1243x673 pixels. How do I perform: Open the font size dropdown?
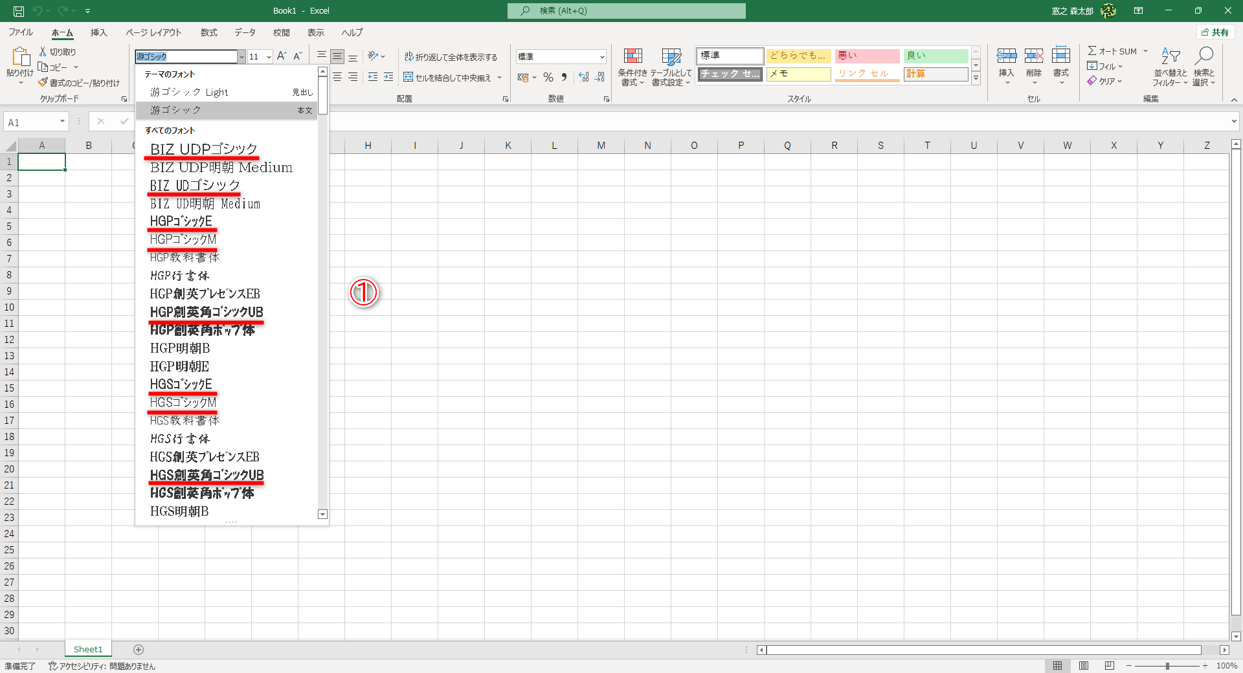click(269, 57)
